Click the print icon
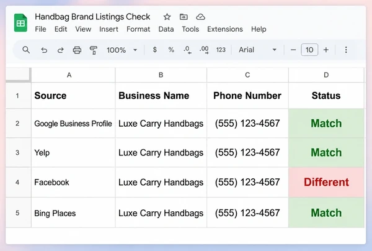Viewport: 372px width, 251px height. 77,50
